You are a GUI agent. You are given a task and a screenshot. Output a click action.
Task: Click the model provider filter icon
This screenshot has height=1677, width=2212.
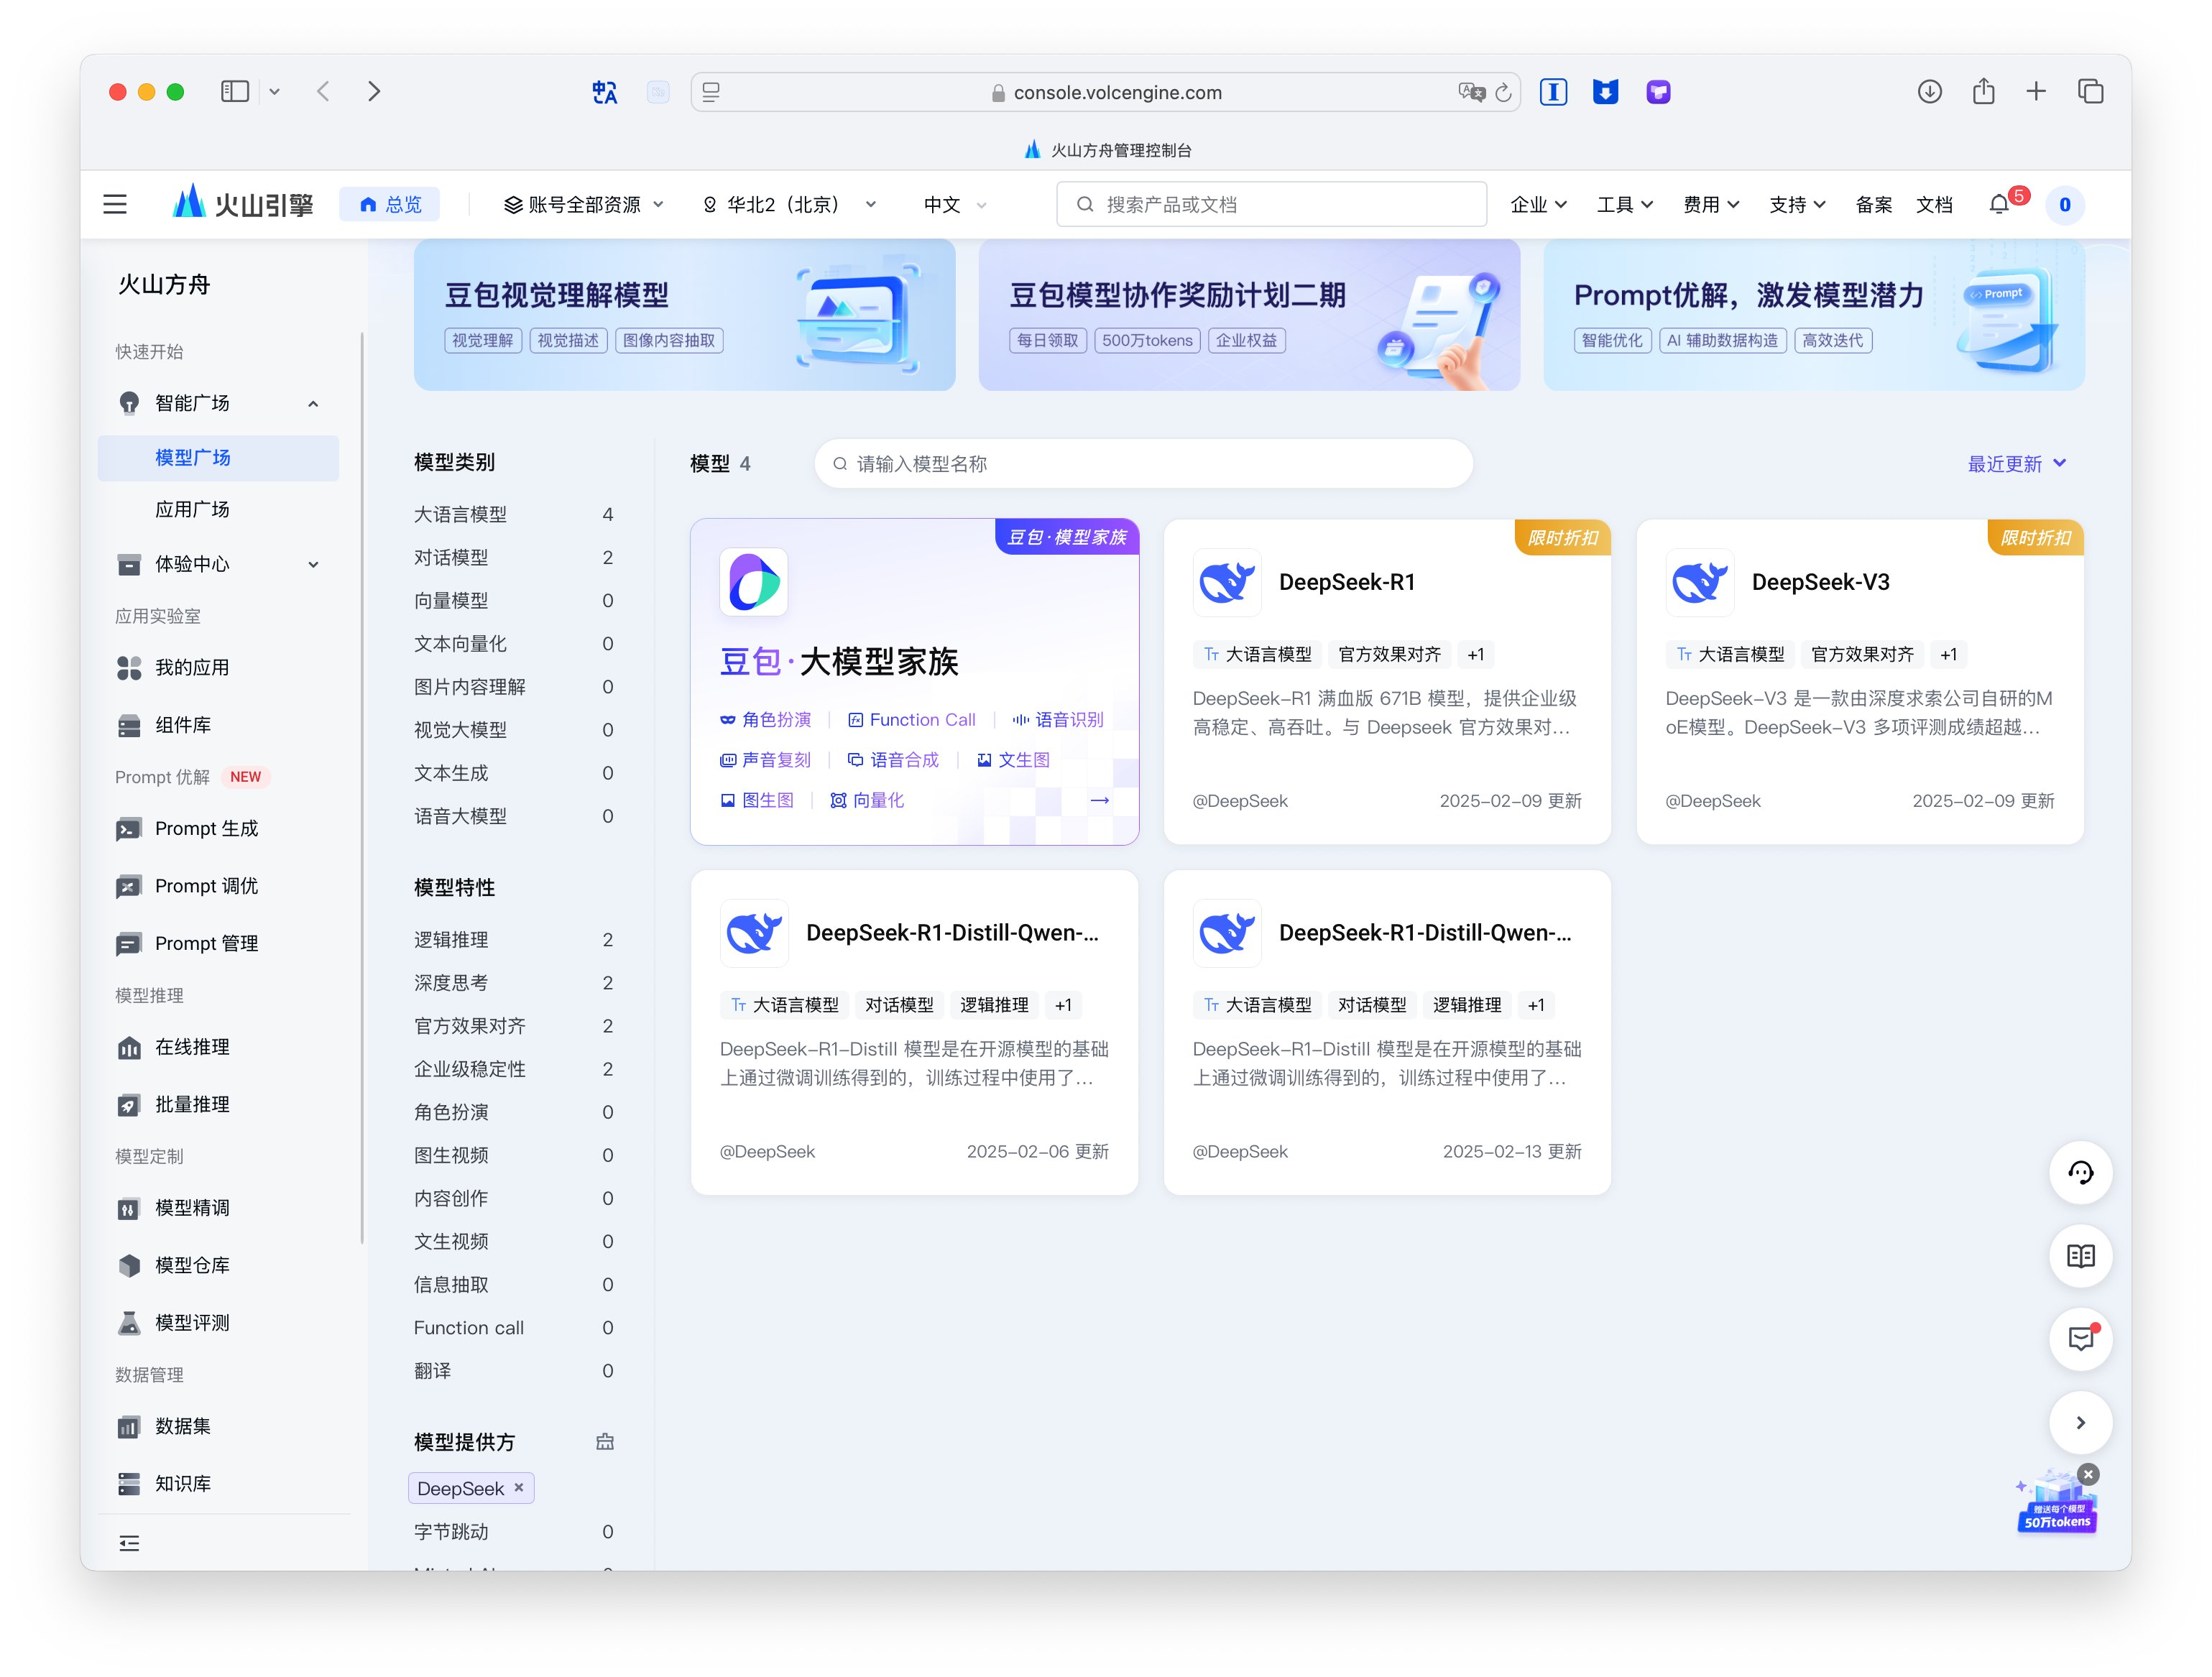[x=605, y=1442]
